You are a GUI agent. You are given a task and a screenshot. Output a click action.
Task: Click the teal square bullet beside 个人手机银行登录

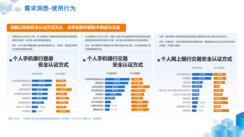pos(11,60)
